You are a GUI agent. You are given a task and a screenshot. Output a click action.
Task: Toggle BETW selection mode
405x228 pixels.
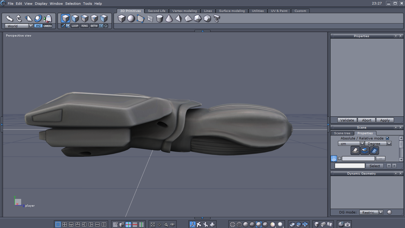94,26
